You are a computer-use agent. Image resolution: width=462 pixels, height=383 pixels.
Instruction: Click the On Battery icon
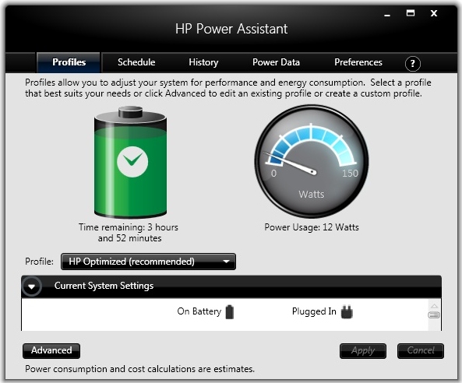(x=230, y=312)
